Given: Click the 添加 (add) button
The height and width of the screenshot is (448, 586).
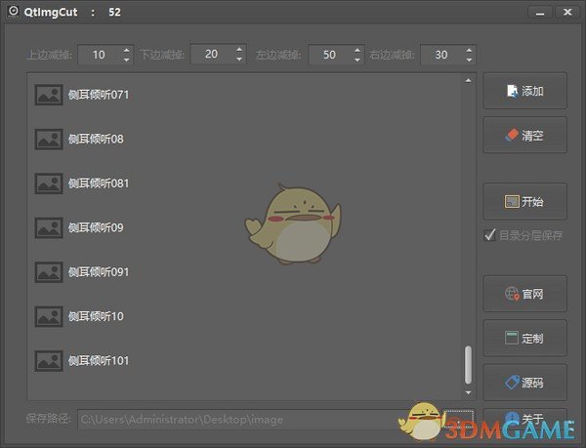Looking at the screenshot, I should [x=524, y=91].
